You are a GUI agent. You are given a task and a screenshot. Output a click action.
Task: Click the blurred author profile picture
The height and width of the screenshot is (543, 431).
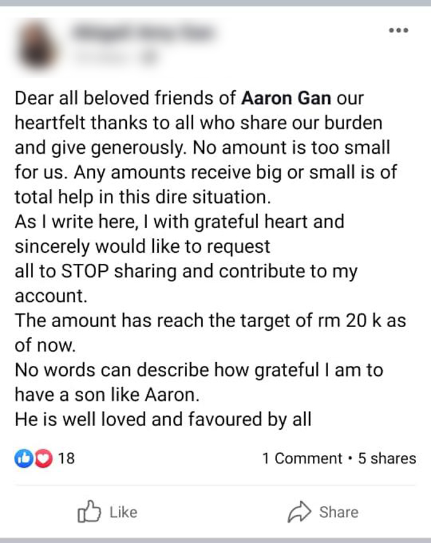click(37, 46)
